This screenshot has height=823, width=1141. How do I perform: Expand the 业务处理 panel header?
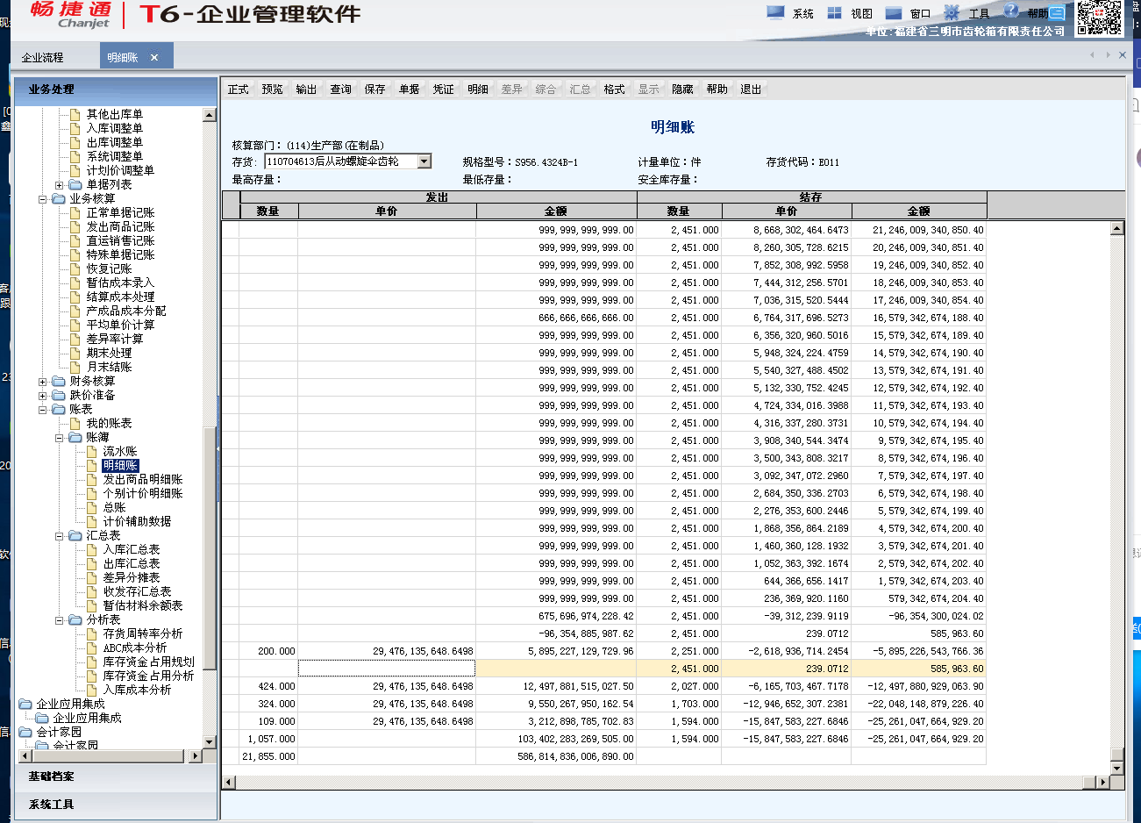(x=115, y=89)
